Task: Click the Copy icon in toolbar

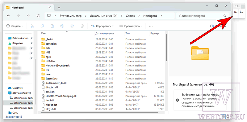Action: 42,26
